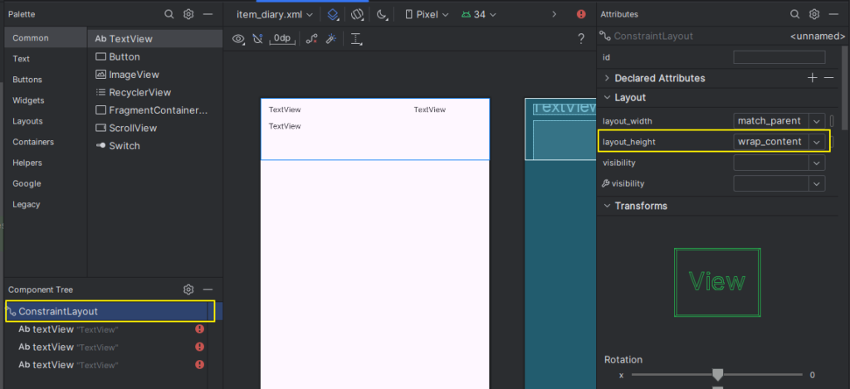
Task: Click the green View transform preview
Action: point(717,282)
